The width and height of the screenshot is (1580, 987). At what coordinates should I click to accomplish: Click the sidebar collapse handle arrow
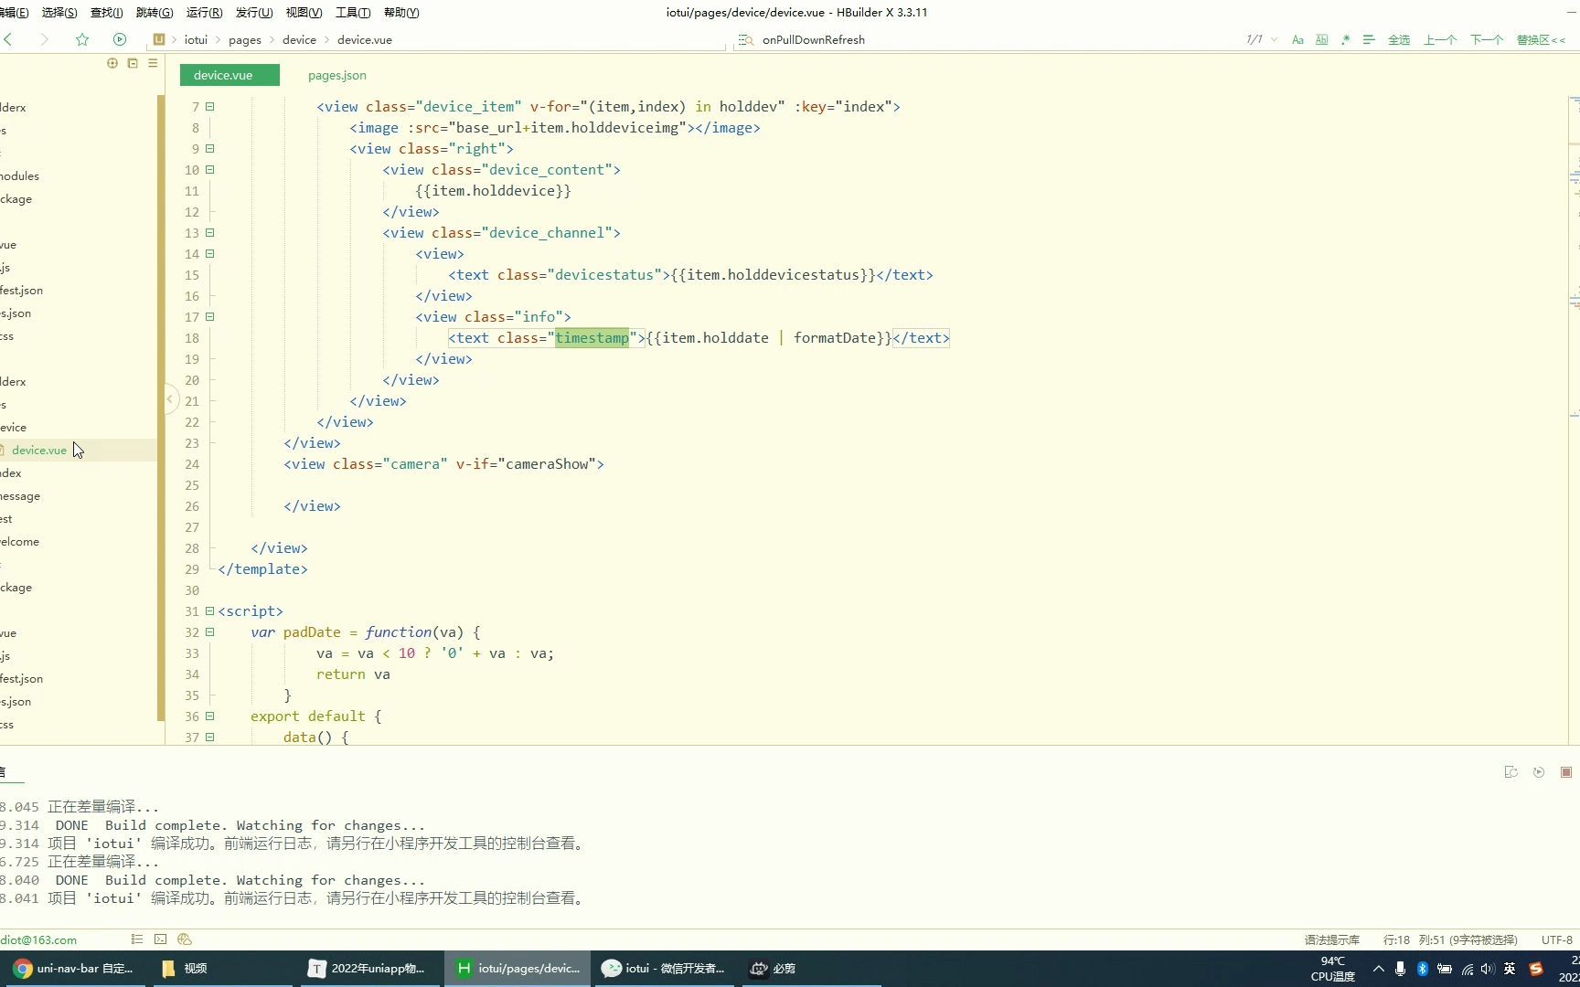click(x=170, y=399)
